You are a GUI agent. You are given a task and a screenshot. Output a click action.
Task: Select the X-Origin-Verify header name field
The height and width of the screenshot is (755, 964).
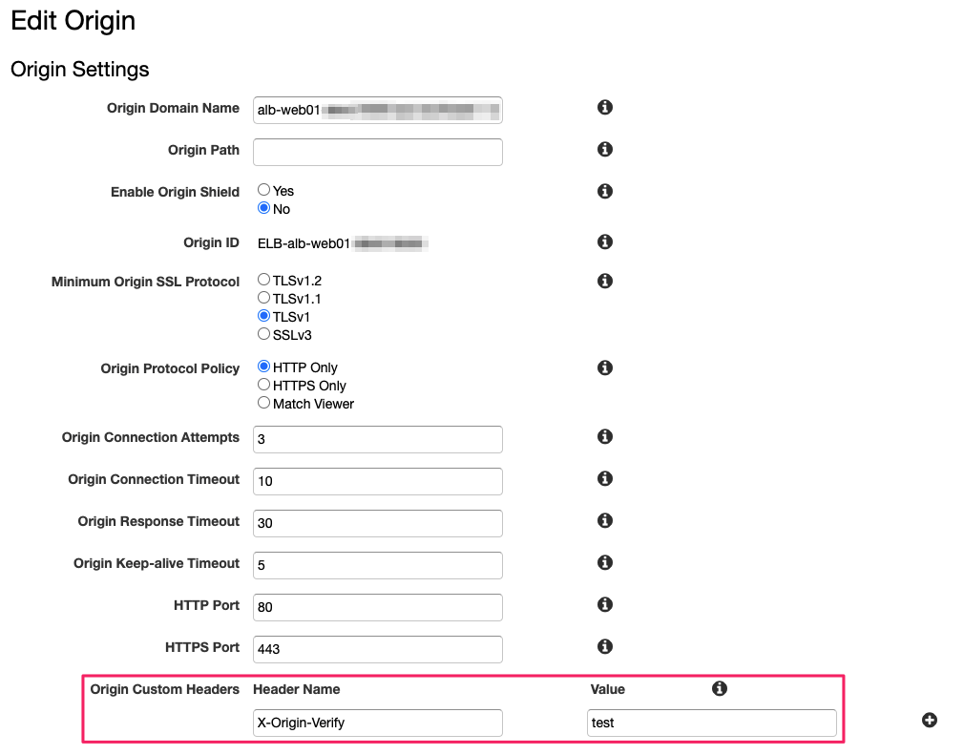(377, 723)
